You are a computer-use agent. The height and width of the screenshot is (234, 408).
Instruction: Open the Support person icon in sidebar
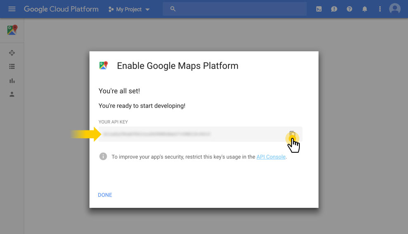click(12, 95)
